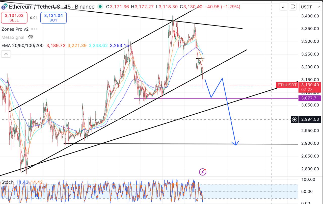Click the plus icon beside 2,994.53
Viewport: 323px width, 204px height.
(x=294, y=119)
